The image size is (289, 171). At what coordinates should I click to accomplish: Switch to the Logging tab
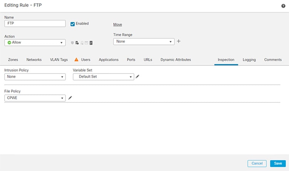249,60
